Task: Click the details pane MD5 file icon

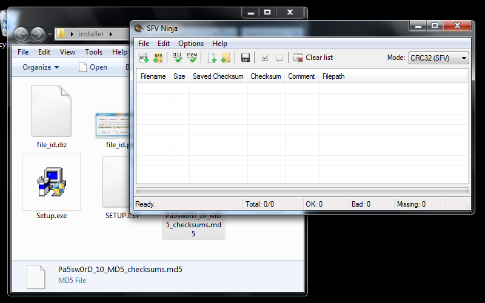Action: pyautogui.click(x=36, y=277)
